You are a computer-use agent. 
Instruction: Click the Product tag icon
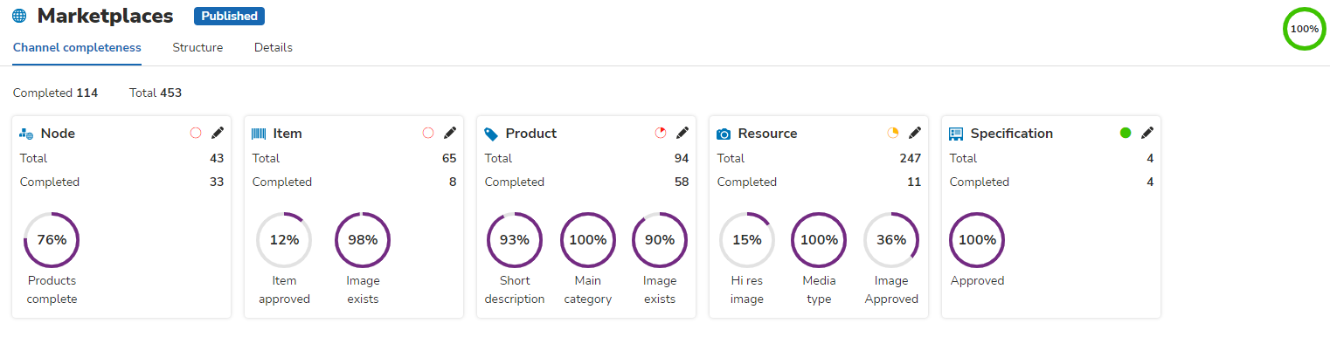(x=491, y=134)
